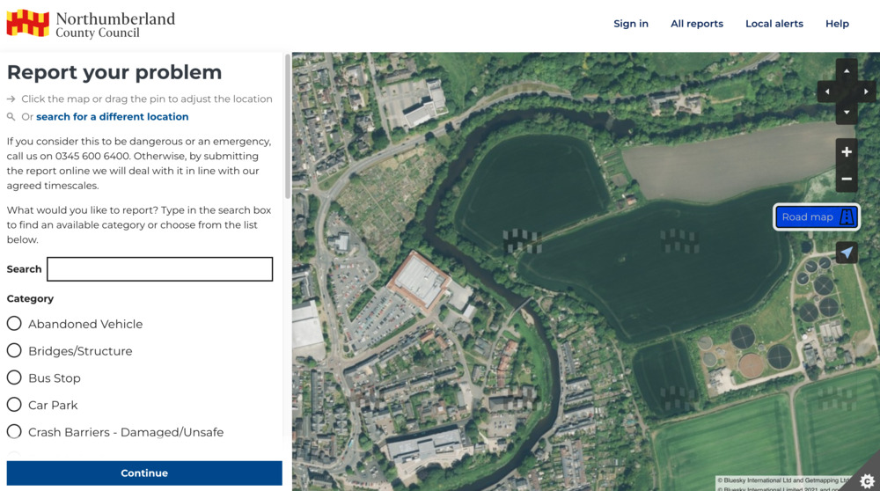Open the Sign in page
This screenshot has height=491, width=880.
631,24
